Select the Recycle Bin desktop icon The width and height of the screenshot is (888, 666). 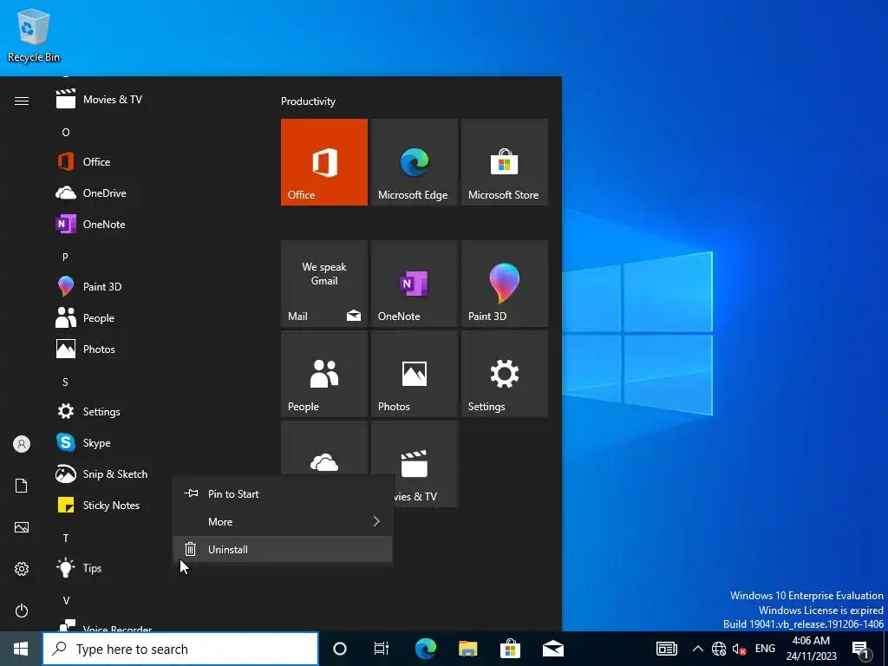coord(34,36)
